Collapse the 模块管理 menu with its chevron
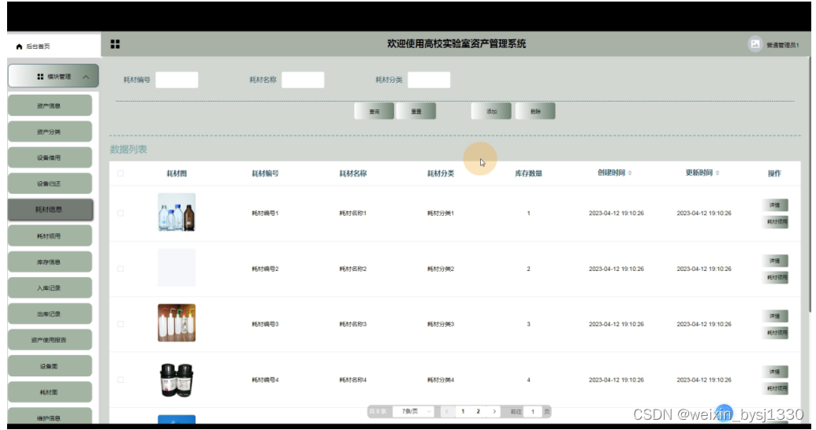The image size is (816, 430). tap(86, 77)
